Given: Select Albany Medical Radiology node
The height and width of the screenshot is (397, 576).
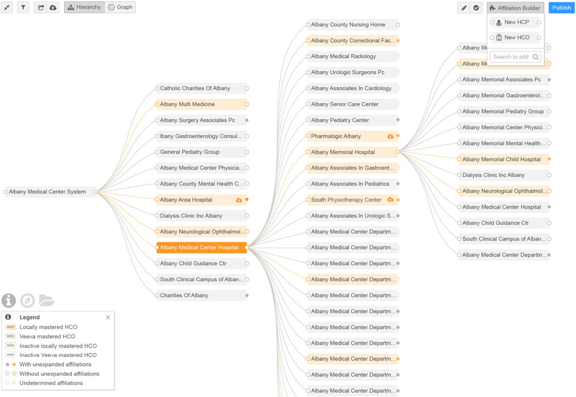Looking at the screenshot, I should point(353,56).
